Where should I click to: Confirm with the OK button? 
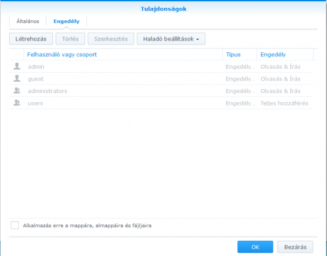[255, 247]
